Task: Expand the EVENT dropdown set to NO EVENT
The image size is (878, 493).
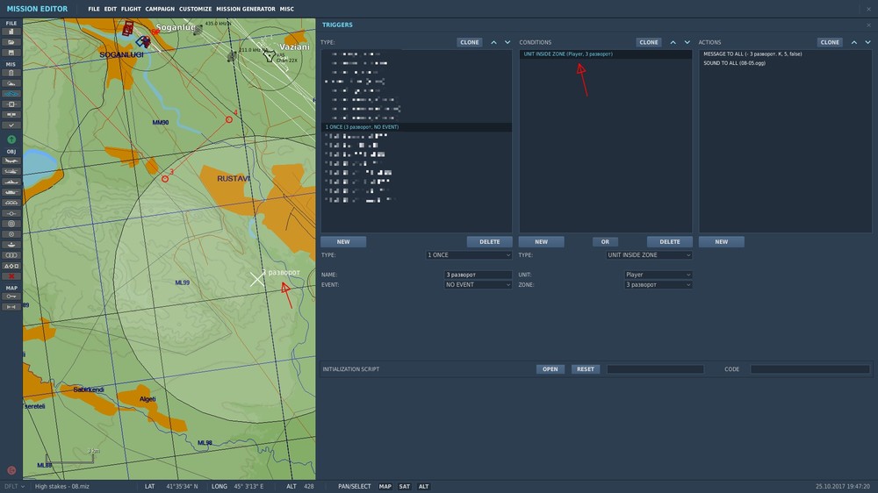Action: coord(478,285)
